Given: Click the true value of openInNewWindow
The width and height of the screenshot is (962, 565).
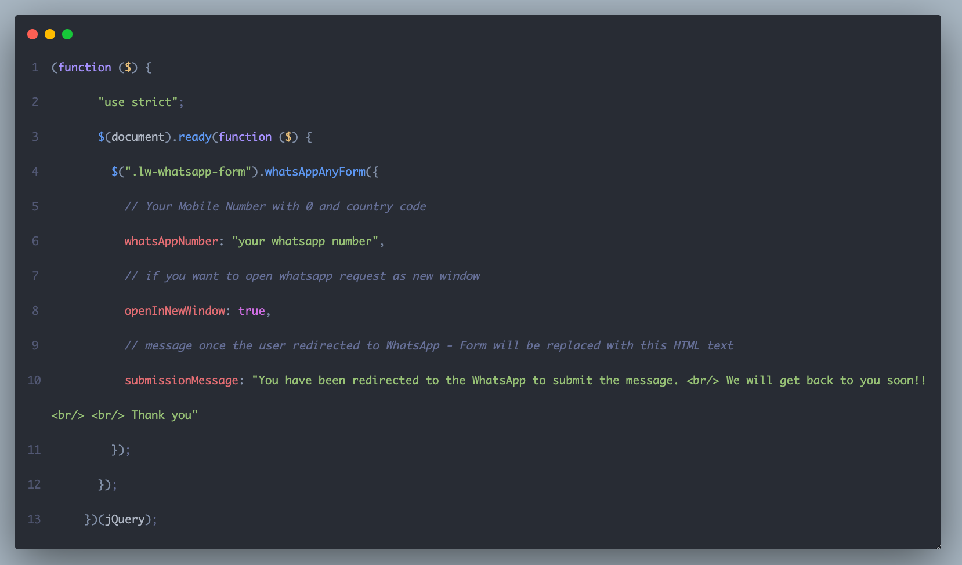Looking at the screenshot, I should click(252, 311).
